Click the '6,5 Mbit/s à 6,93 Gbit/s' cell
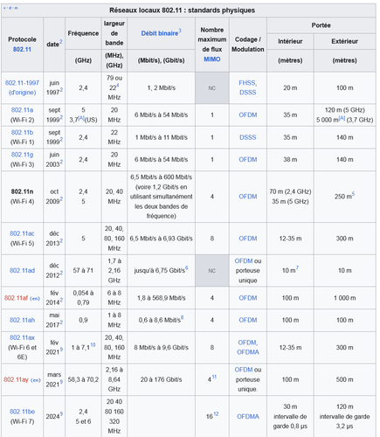This screenshot has height=437, width=380. pyautogui.click(x=161, y=239)
